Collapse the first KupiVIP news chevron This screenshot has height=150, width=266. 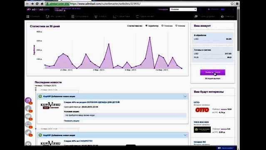pyautogui.click(x=185, y=96)
